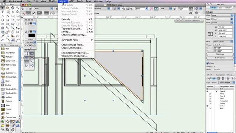The image size is (236, 133).
Task: Toggle visibility of Roof layer
Action: (208, 89)
